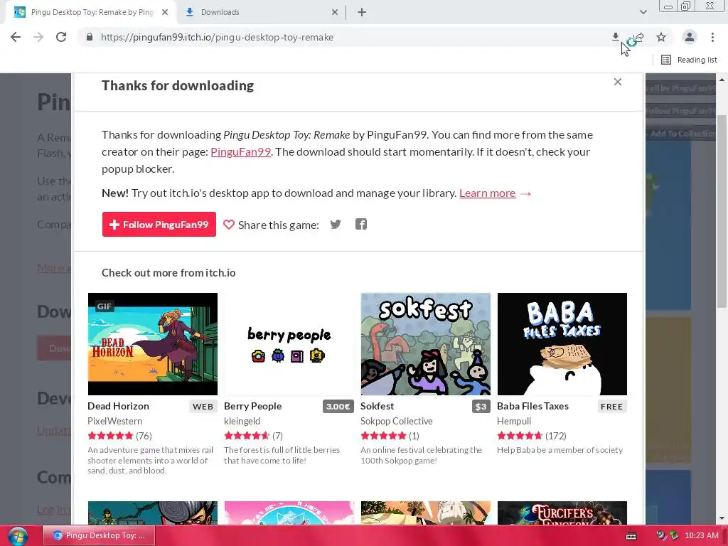The width and height of the screenshot is (728, 546).
Task: Click the $3 price tag on Sokfest
Action: (481, 407)
